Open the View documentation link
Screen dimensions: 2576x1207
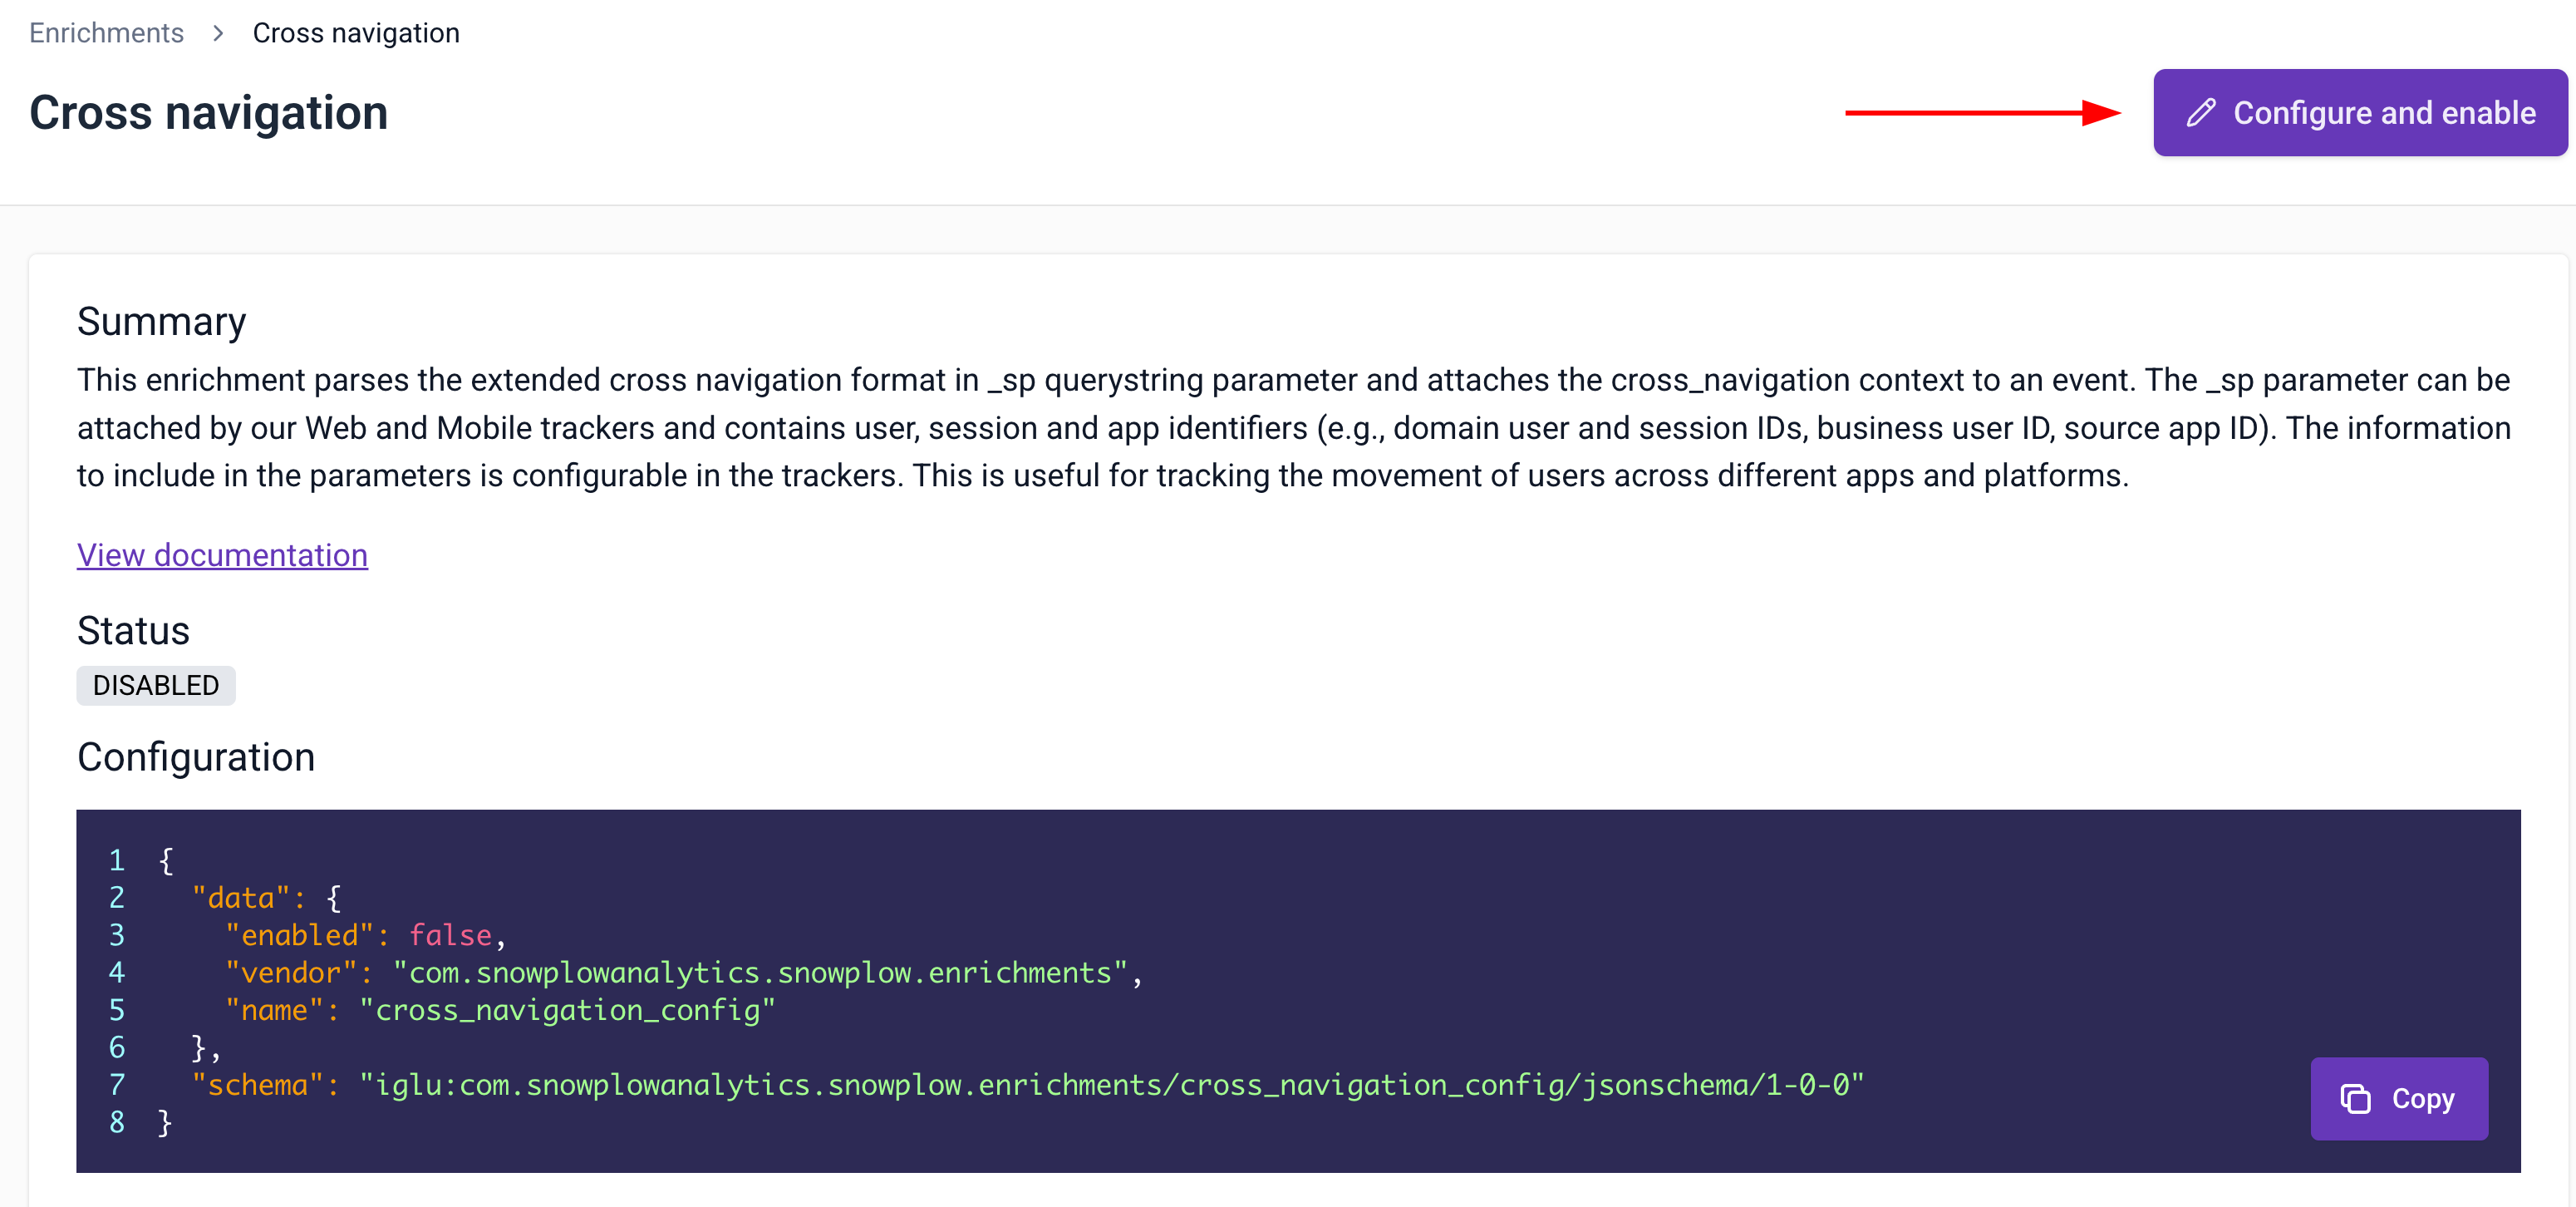click(222, 555)
